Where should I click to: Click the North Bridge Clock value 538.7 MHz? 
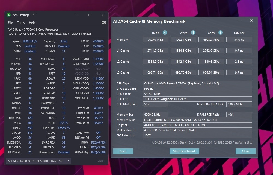239,104
